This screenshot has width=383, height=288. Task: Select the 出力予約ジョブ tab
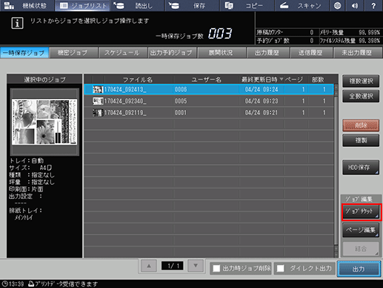coord(172,53)
